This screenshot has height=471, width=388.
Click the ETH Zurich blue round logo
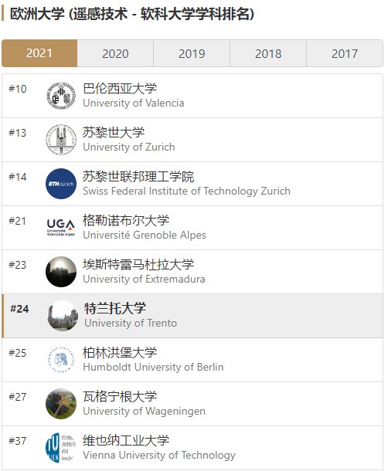coord(61,184)
